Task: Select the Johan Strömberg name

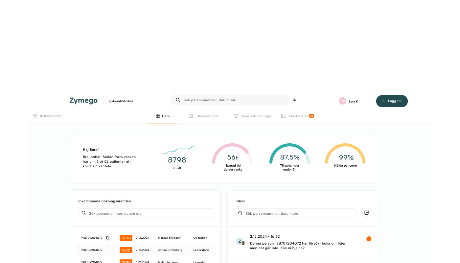Action: tap(170, 250)
